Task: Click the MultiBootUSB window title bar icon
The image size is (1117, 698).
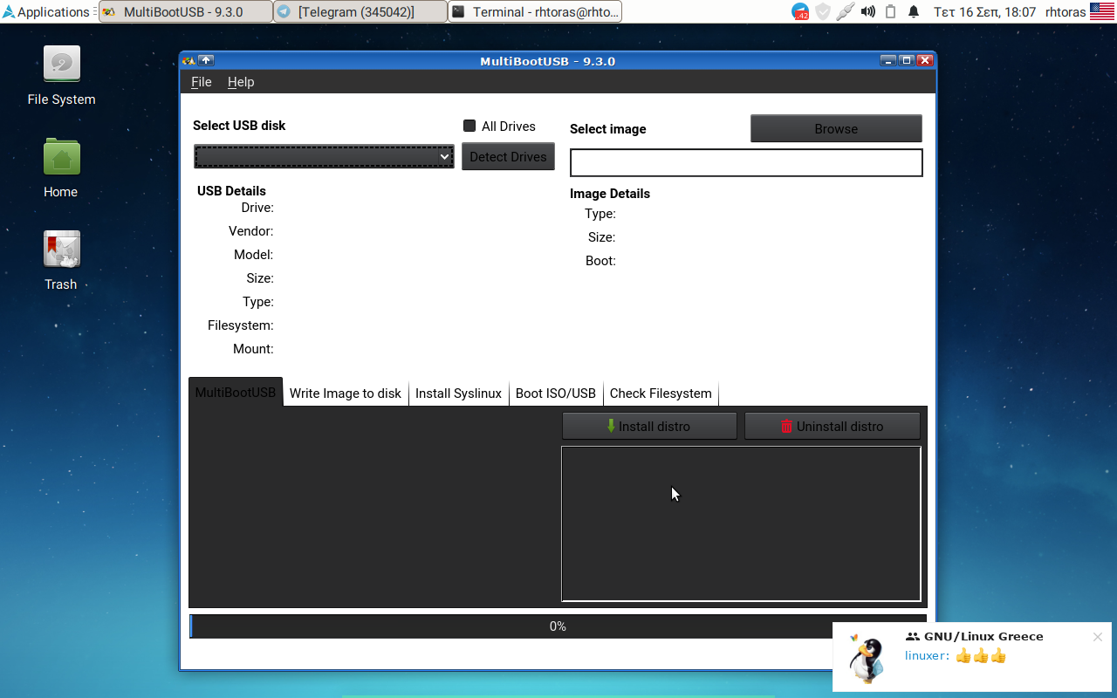Action: (188, 60)
